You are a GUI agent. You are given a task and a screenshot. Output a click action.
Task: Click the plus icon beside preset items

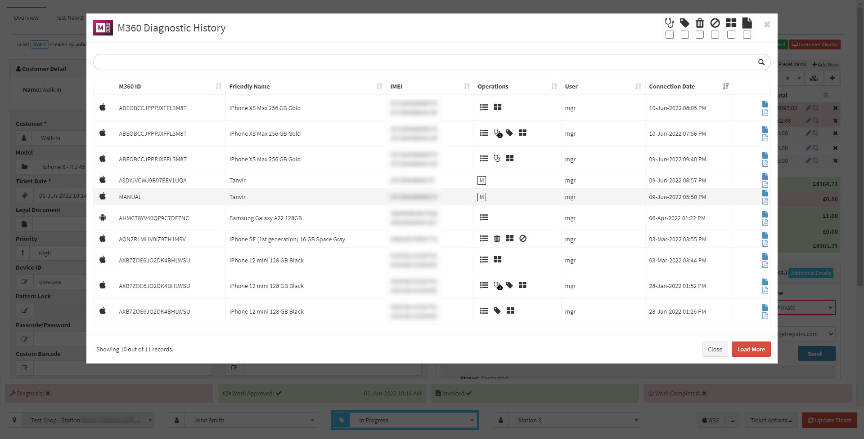832,78
